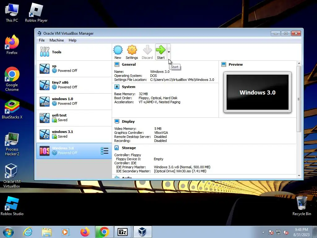317x238 pixels.
Task: Click the Optical Drive Win30.iso value
Action: [180, 171]
